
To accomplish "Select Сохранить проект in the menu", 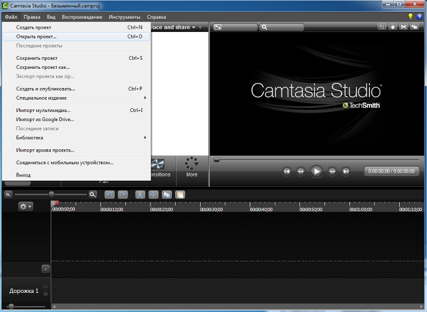I will (x=76, y=58).
